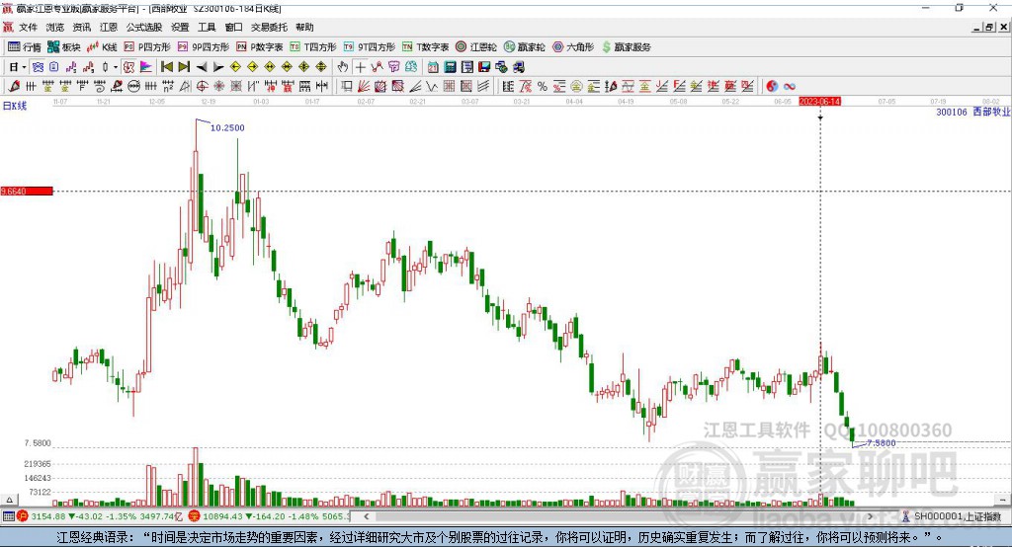The height and width of the screenshot is (547, 1012).
Task: Click the 2023-06-14 date marker
Action: pos(819,102)
